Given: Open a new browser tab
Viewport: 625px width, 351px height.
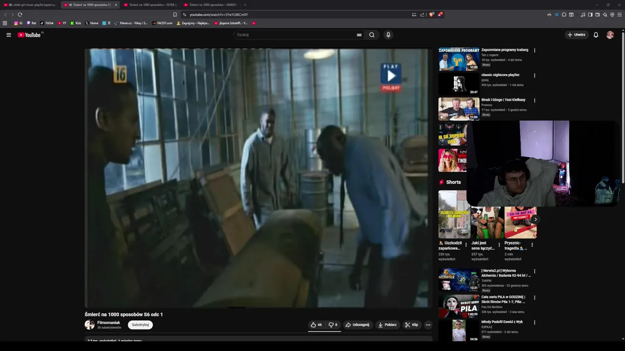Looking at the screenshot, I should [245, 5].
